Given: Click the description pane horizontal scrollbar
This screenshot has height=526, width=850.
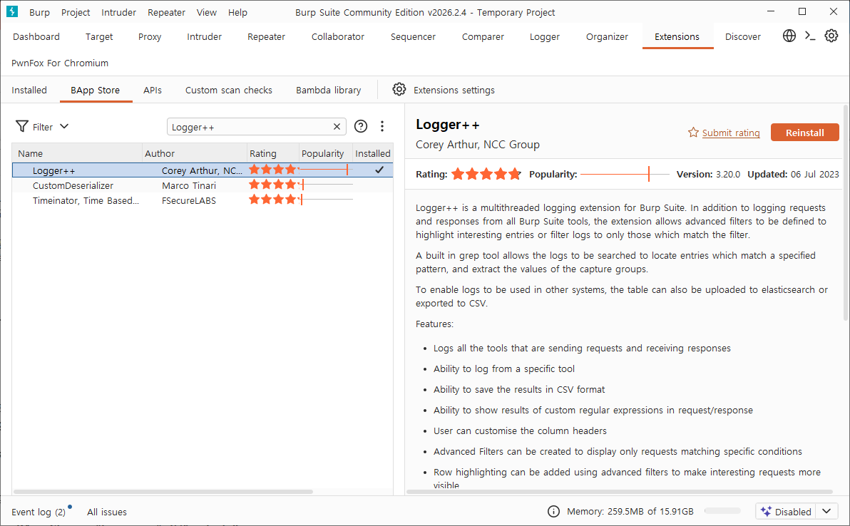Looking at the screenshot, I should [x=620, y=492].
